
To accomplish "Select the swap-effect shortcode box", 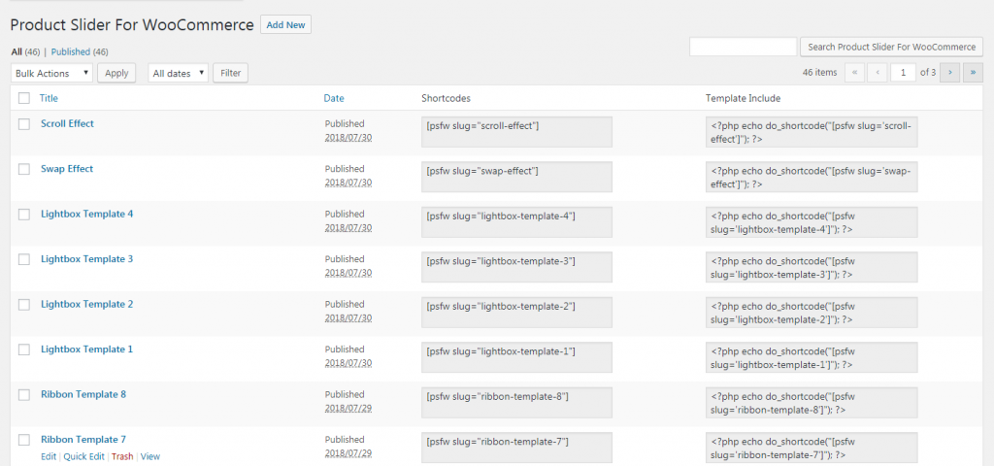I will (x=517, y=177).
